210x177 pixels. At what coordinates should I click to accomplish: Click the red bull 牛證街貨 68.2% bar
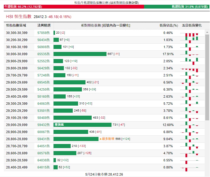[74, 6]
